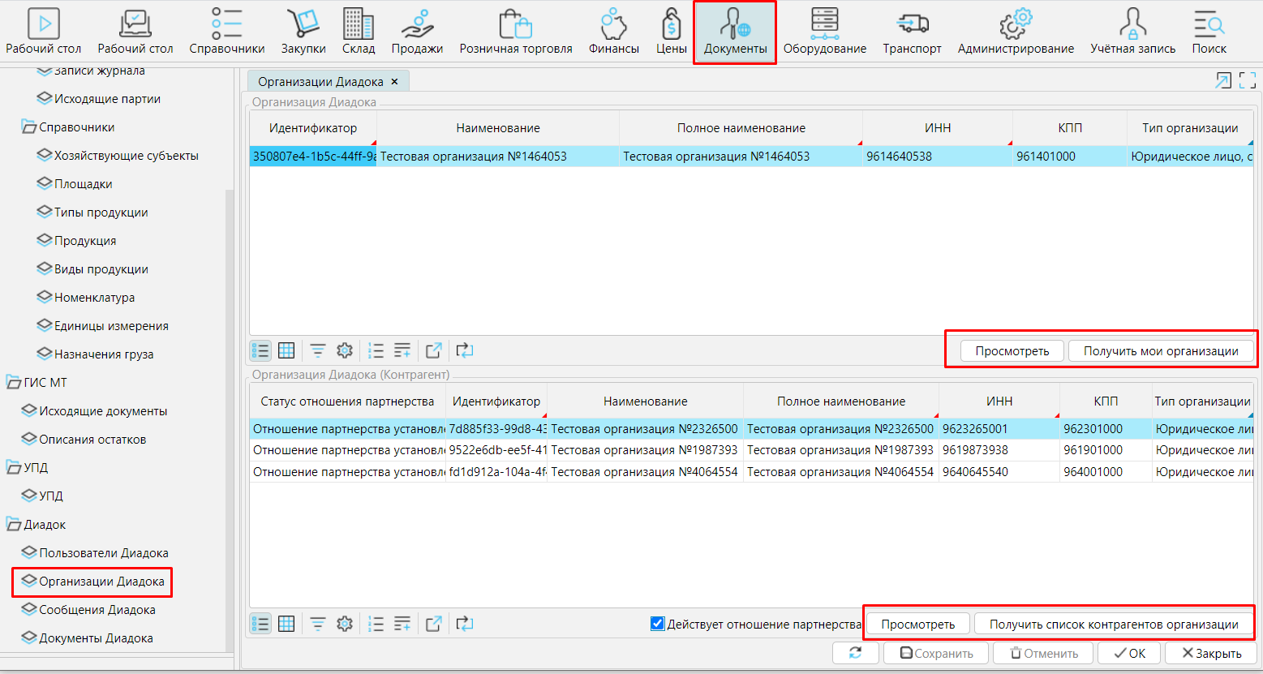Uncheck Действует отношение партнерства checkbox
This screenshot has width=1263, height=674.
coord(658,624)
